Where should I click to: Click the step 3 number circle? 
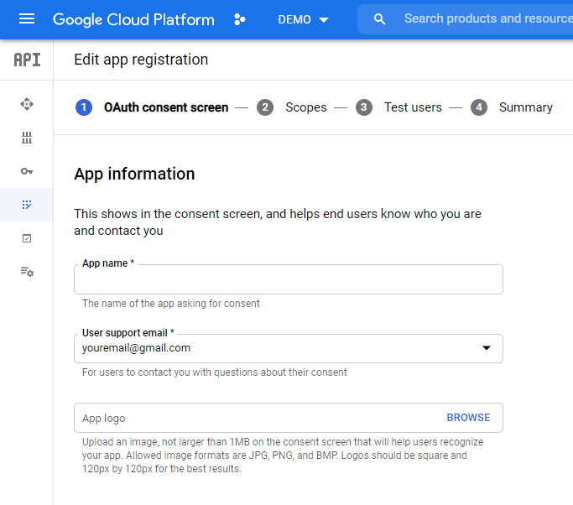[364, 107]
